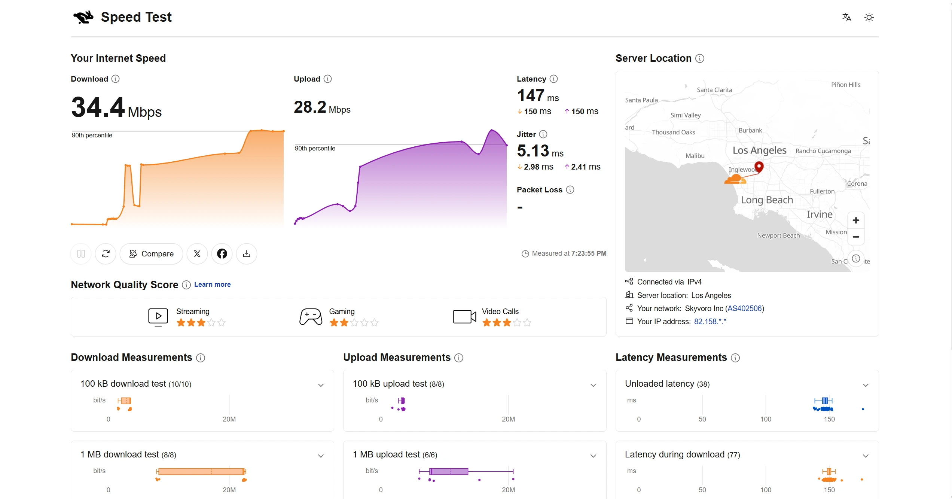This screenshot has width=952, height=499.
Task: Retry the speed test with refresh icon
Action: pos(106,254)
